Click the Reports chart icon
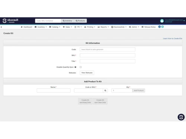Screen dimensions: 186x139 99,27
